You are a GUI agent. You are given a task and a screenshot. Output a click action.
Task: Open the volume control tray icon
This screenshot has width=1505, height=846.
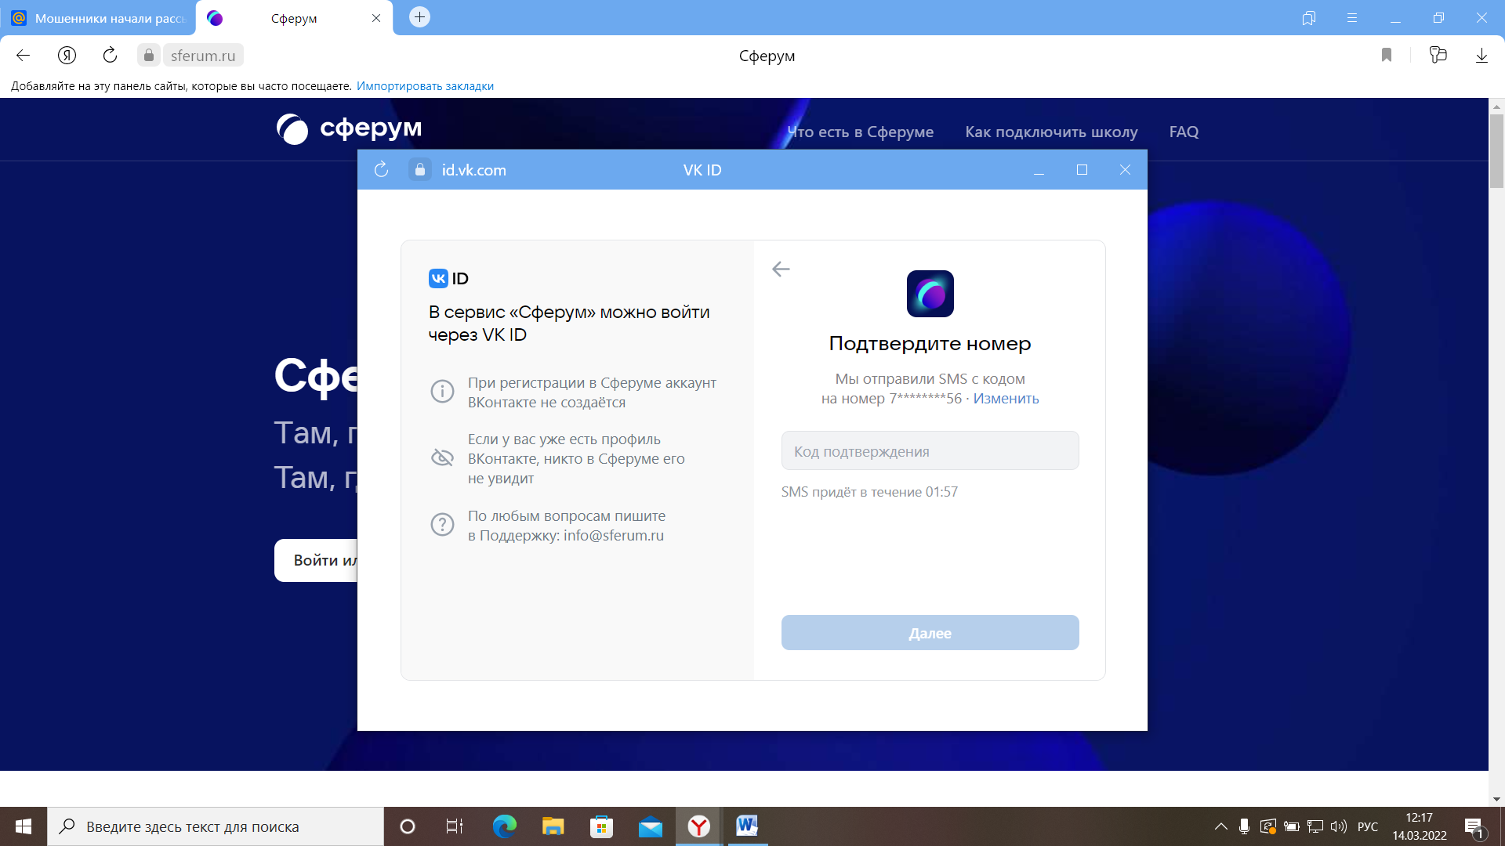[1339, 826]
